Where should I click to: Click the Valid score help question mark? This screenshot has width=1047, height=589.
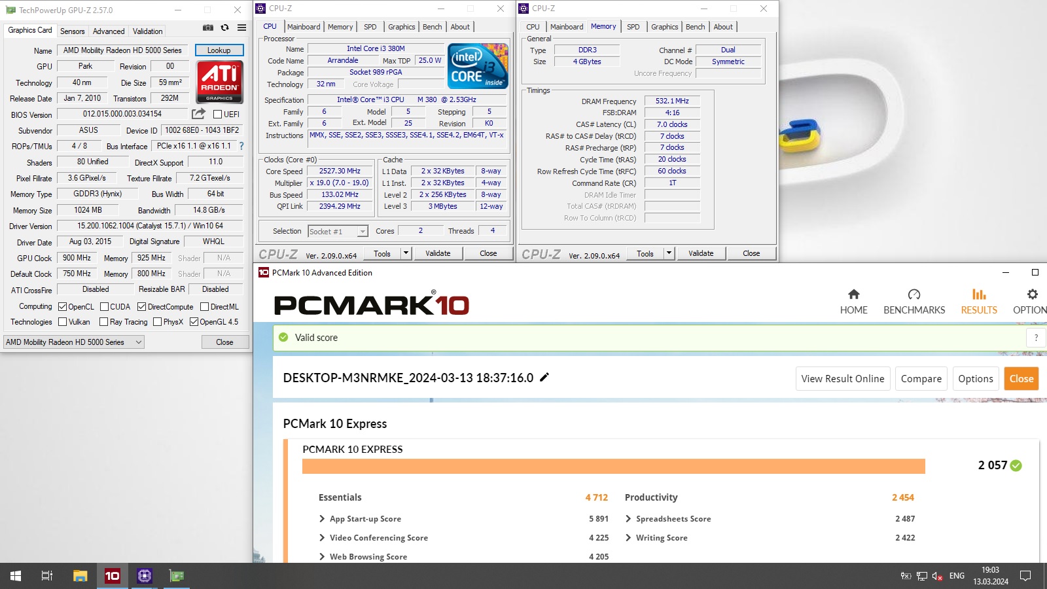click(x=1036, y=338)
